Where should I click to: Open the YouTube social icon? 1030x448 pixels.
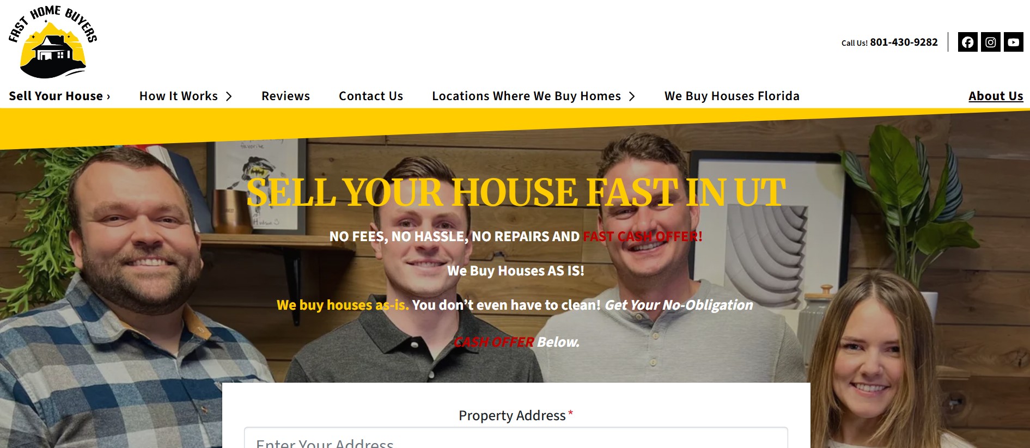(x=1014, y=42)
